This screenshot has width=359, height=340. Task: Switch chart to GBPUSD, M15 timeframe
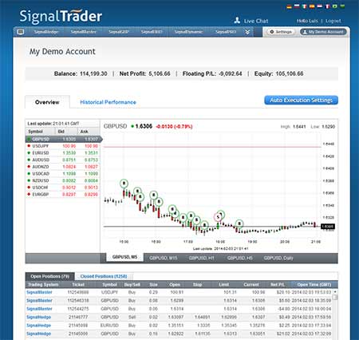[164, 258]
